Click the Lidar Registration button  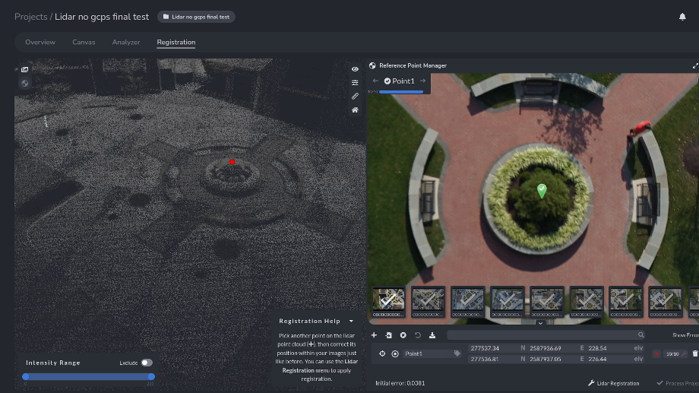click(613, 383)
